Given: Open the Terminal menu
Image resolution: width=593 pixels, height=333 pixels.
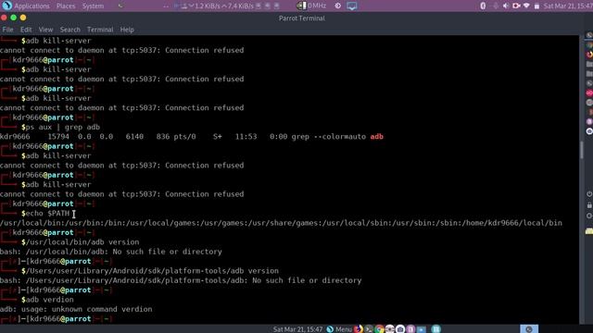Looking at the screenshot, I should click(100, 30).
